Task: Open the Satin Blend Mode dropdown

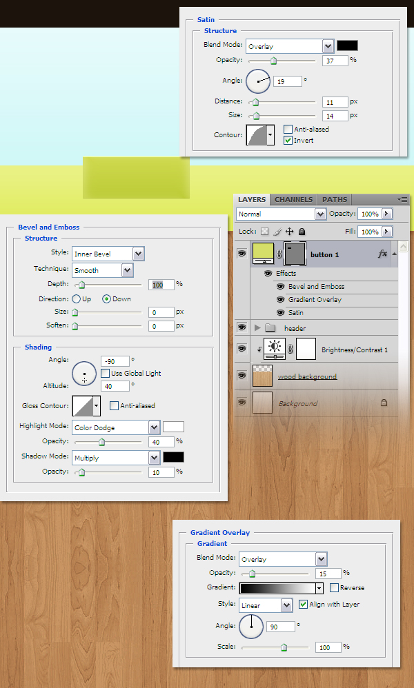Action: click(x=328, y=46)
